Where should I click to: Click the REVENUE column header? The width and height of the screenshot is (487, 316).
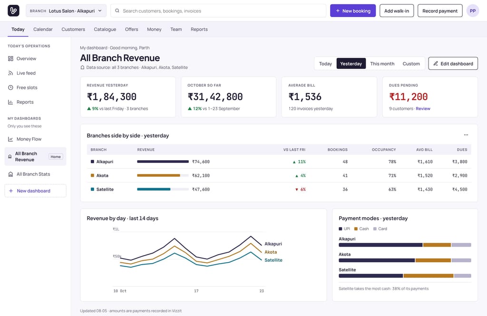[146, 150]
